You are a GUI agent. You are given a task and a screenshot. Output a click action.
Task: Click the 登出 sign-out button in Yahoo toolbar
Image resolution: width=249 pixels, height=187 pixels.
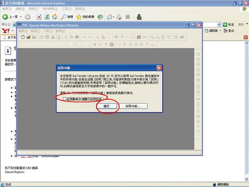pyautogui.click(x=229, y=31)
